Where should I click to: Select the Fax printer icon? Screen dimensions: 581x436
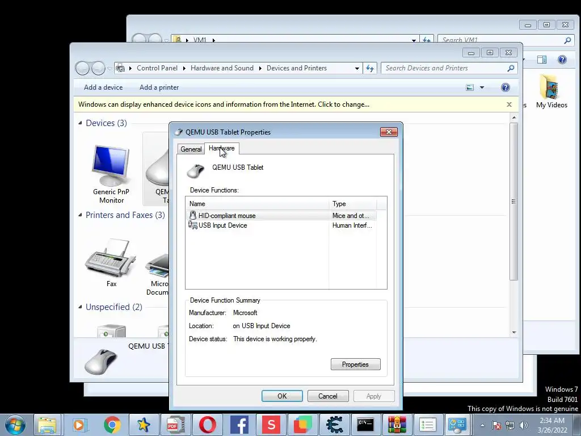coord(111,258)
